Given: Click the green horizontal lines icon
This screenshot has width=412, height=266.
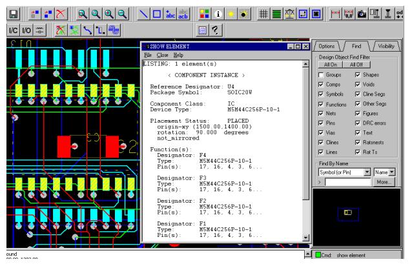Looking at the screenshot, I should point(276,14).
